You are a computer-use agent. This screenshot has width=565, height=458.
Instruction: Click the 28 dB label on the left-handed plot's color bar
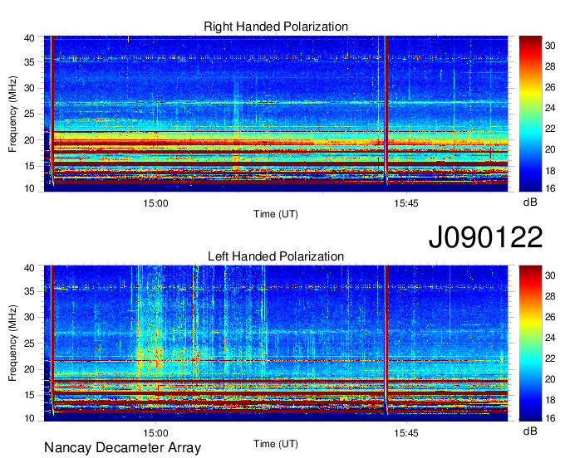[x=550, y=296]
